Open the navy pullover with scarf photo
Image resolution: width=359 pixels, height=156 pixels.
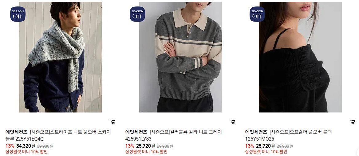[61, 57]
